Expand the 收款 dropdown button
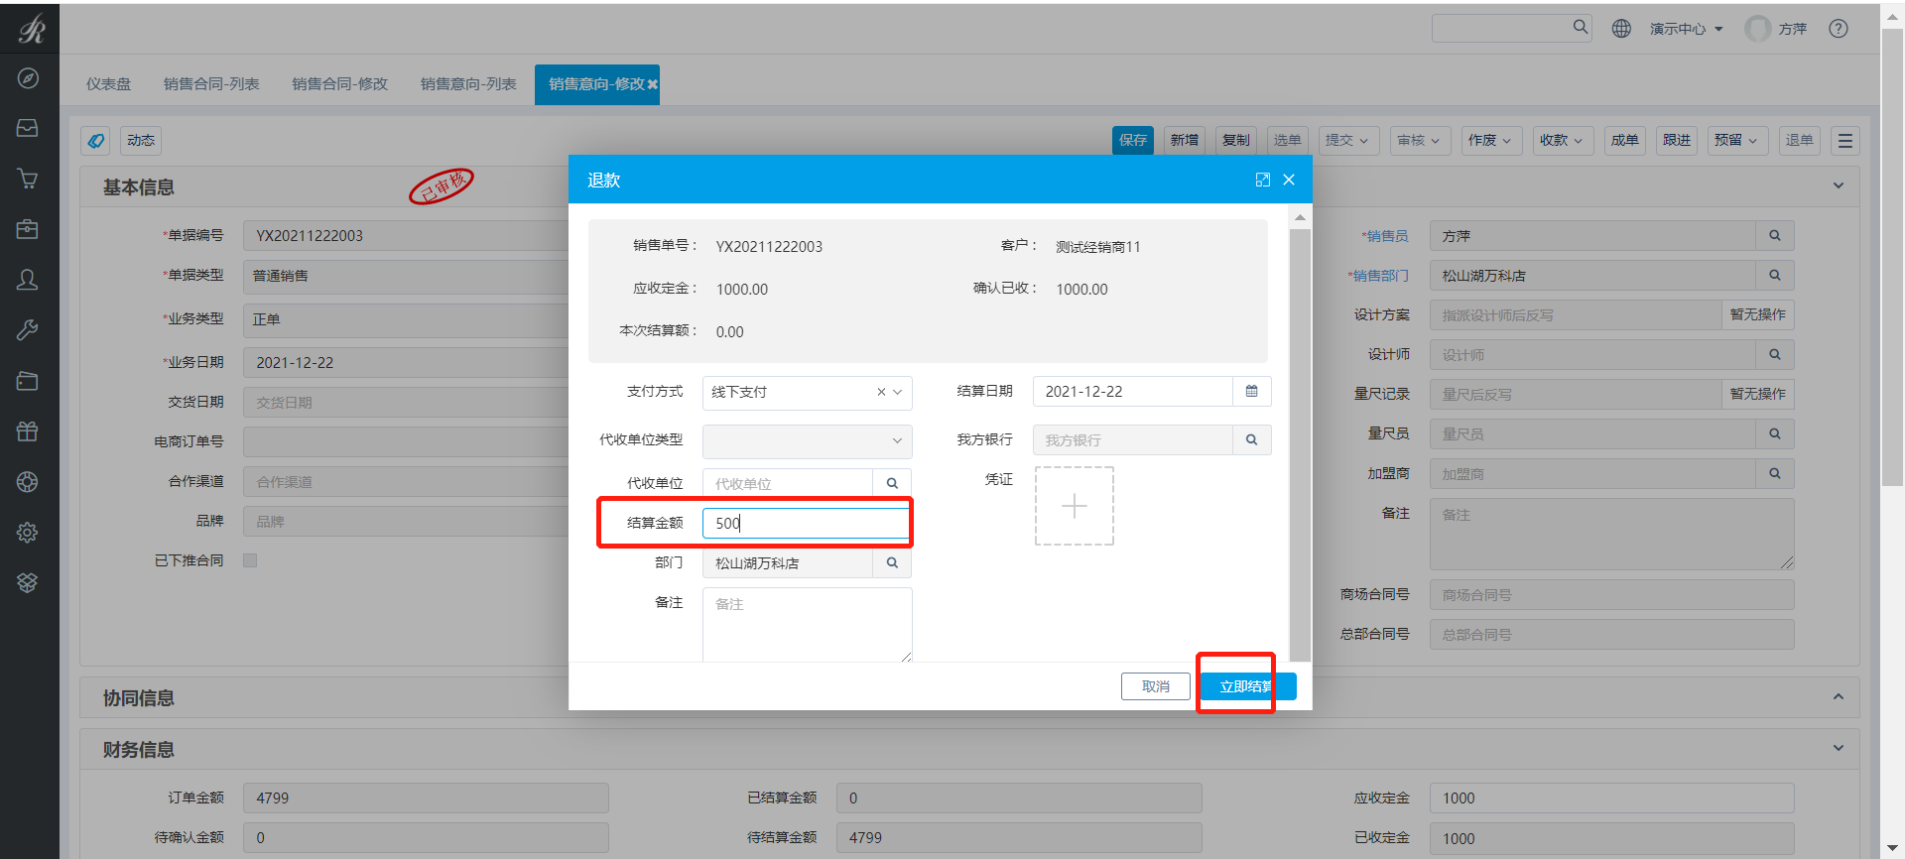1905x859 pixels. click(1562, 141)
